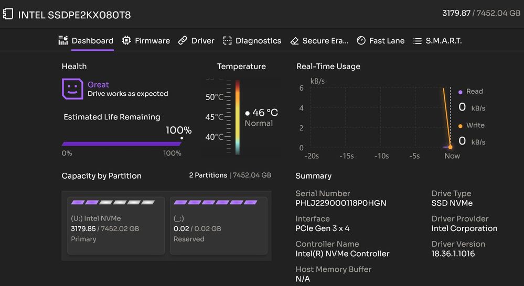Click the 46 °C temperature reading

(x=265, y=113)
